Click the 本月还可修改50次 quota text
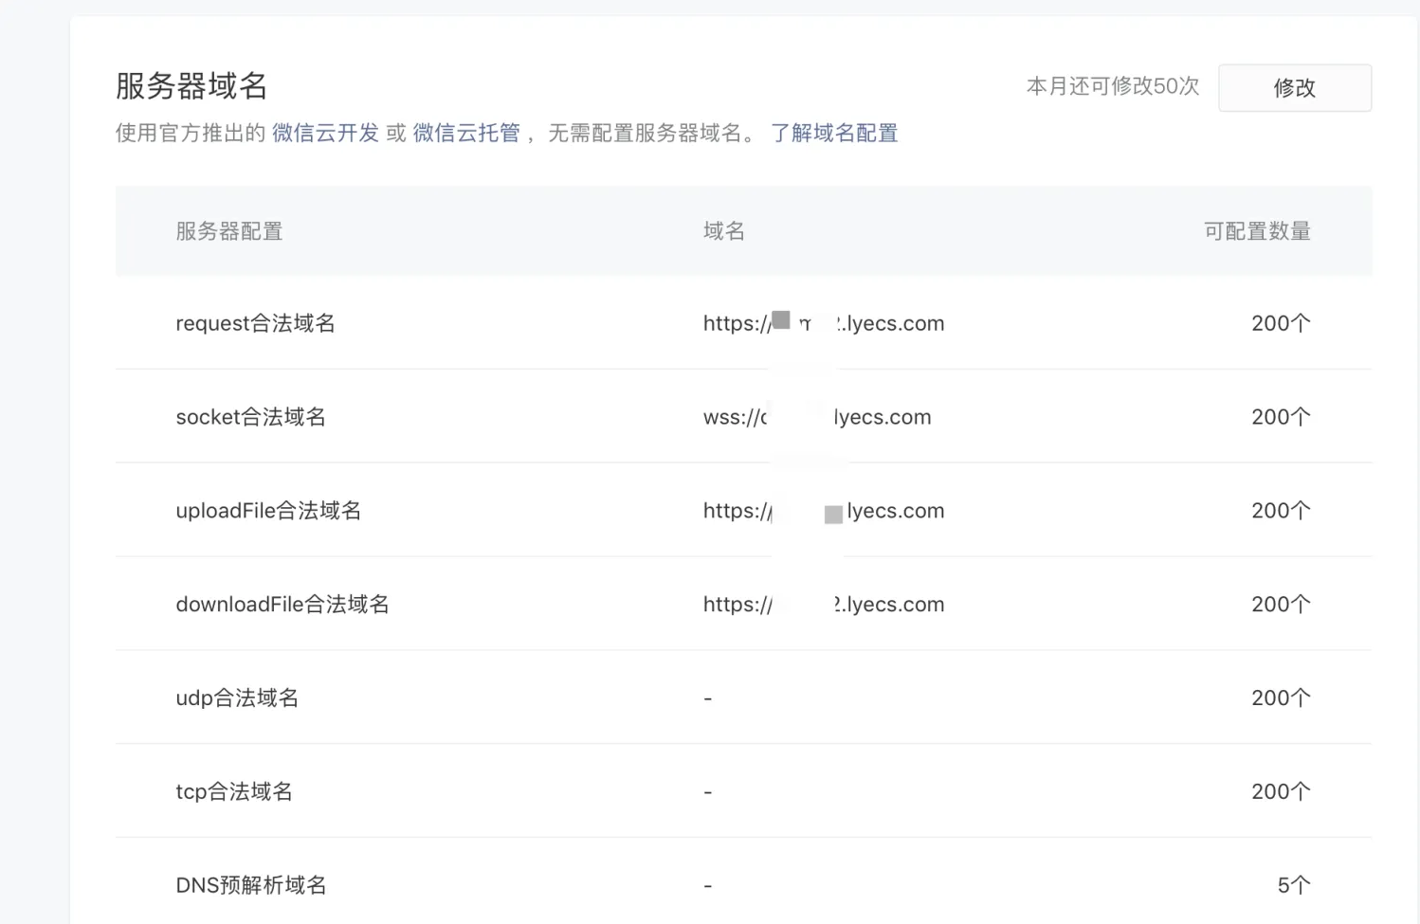The width and height of the screenshot is (1420, 924). click(x=1112, y=86)
